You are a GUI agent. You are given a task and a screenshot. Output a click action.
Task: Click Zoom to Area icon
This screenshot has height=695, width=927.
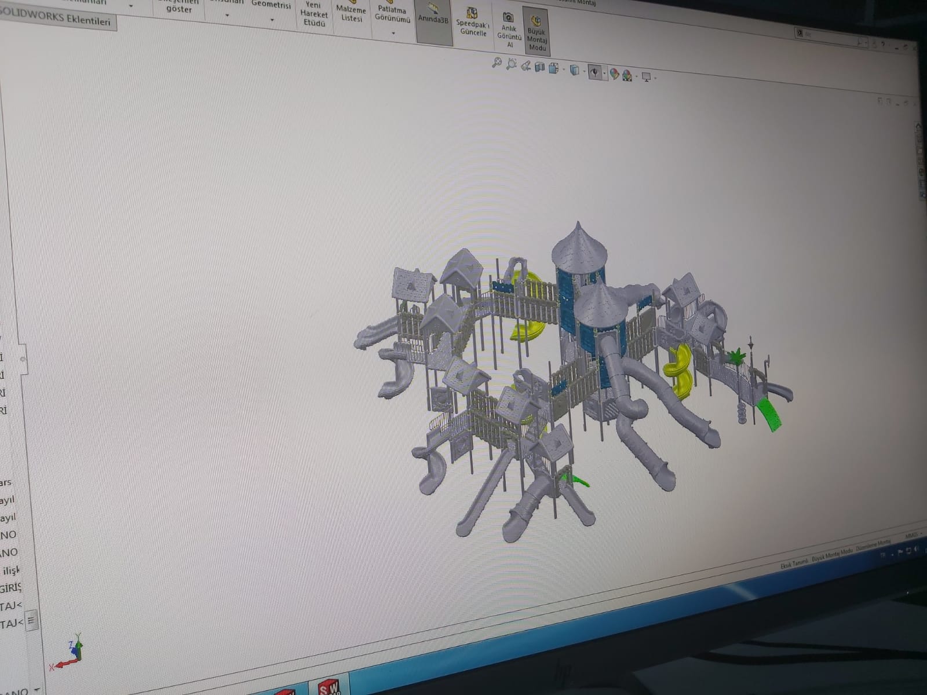(x=511, y=64)
